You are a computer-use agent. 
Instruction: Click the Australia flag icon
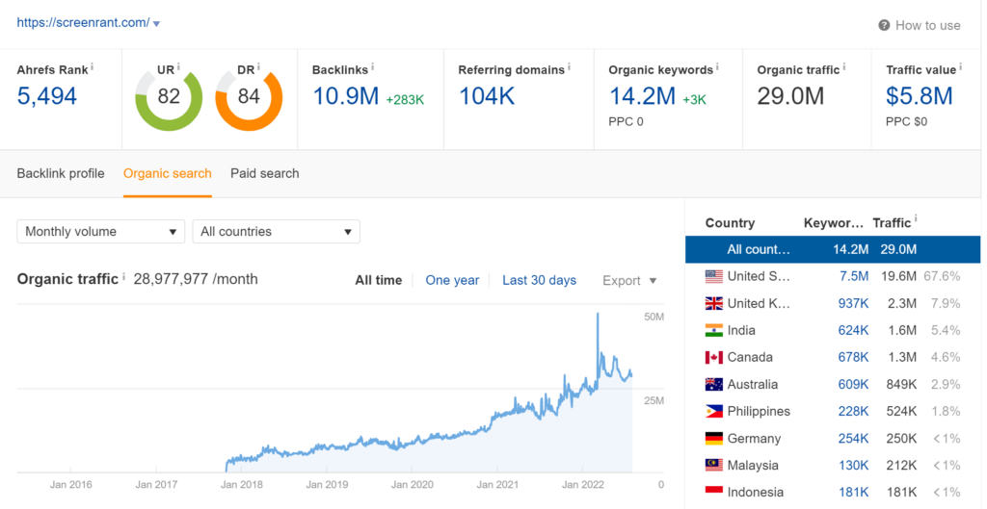(714, 385)
